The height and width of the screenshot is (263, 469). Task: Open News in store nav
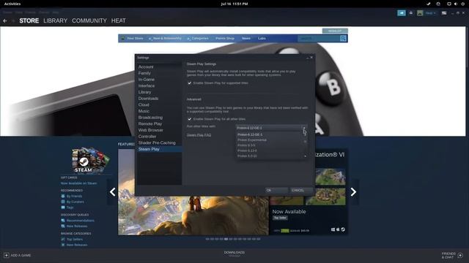coord(246,39)
